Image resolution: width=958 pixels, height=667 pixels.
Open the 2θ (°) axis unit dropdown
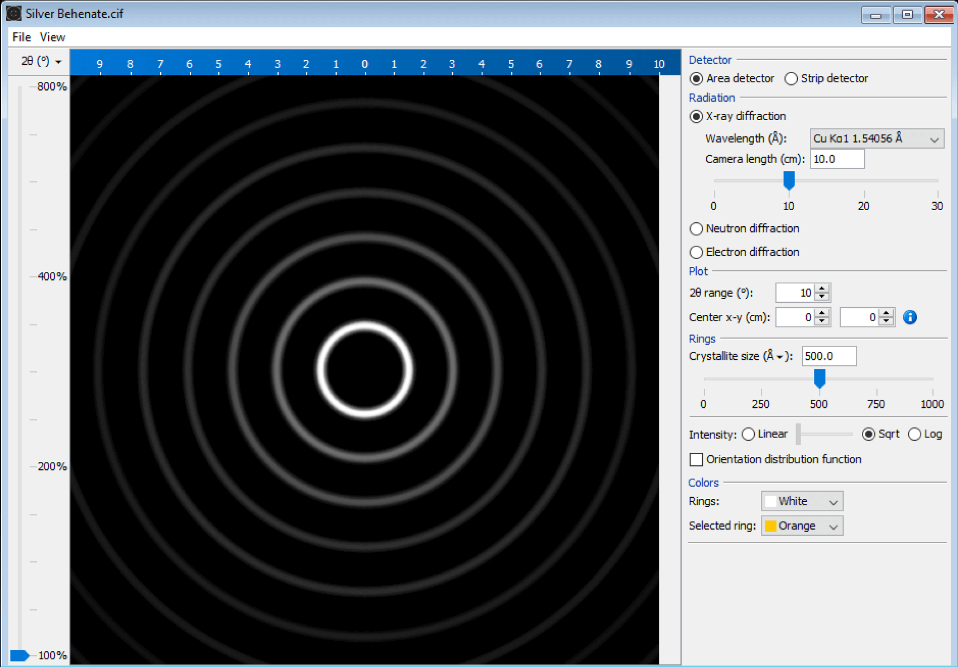(41, 61)
